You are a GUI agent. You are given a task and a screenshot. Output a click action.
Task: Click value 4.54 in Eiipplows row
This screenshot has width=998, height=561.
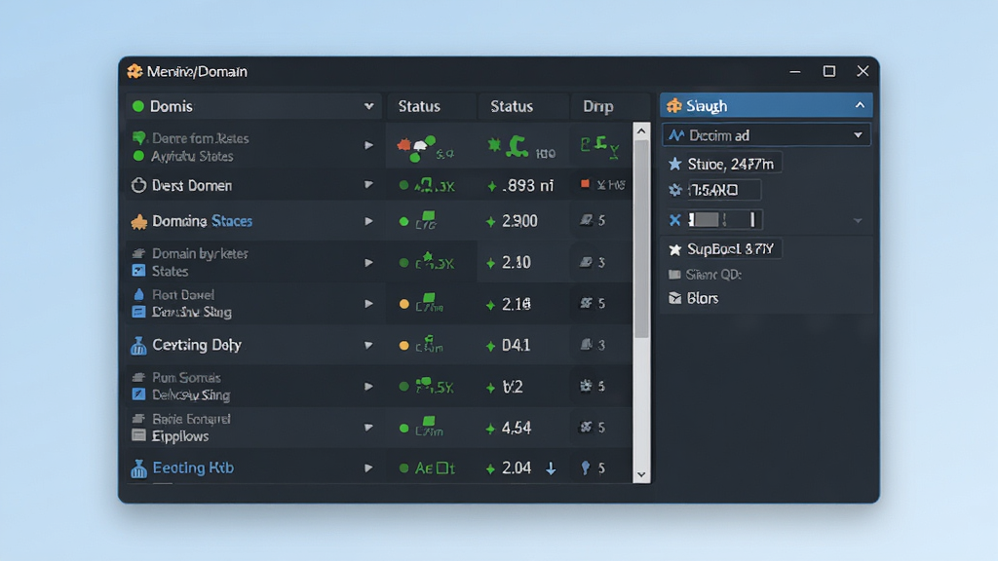point(517,428)
